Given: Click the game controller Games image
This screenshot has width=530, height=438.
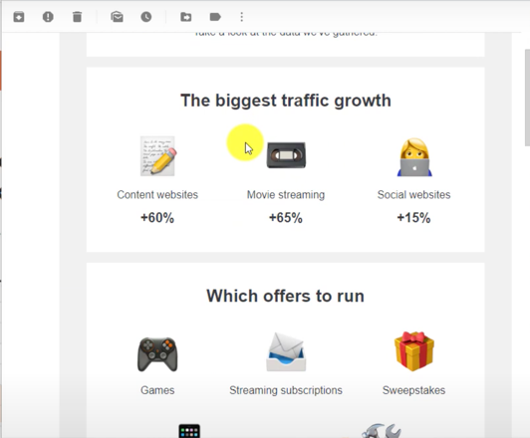Looking at the screenshot, I should pos(157,354).
